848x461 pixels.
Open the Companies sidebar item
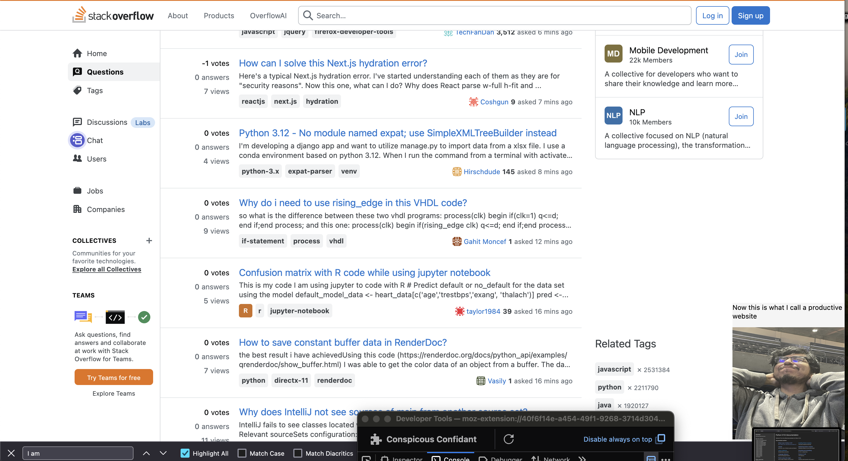pyautogui.click(x=105, y=209)
